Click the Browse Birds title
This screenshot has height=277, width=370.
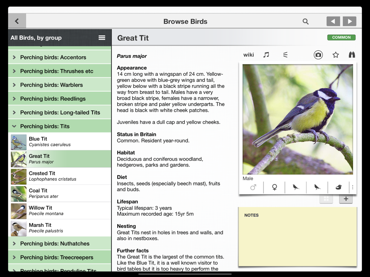point(185,21)
